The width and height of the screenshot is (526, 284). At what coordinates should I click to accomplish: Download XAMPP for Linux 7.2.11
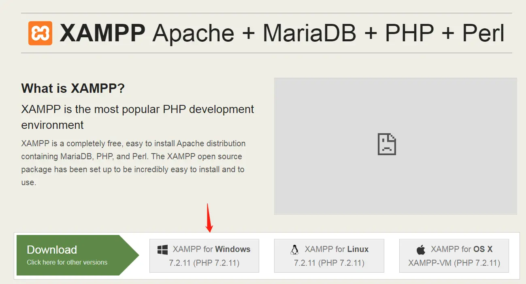point(329,256)
